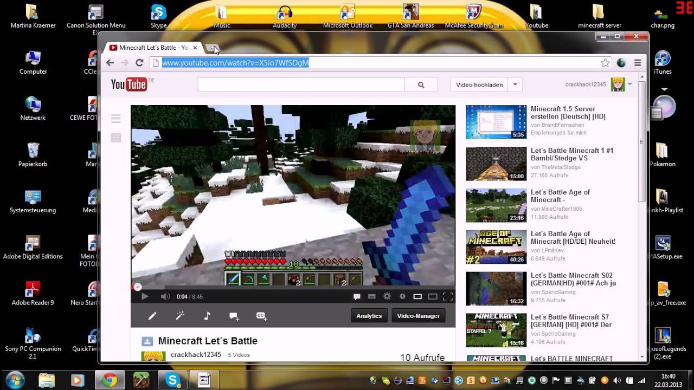Image resolution: width=694 pixels, height=390 pixels.
Task: Open Minecraft taskbar icon
Action: click(x=142, y=380)
